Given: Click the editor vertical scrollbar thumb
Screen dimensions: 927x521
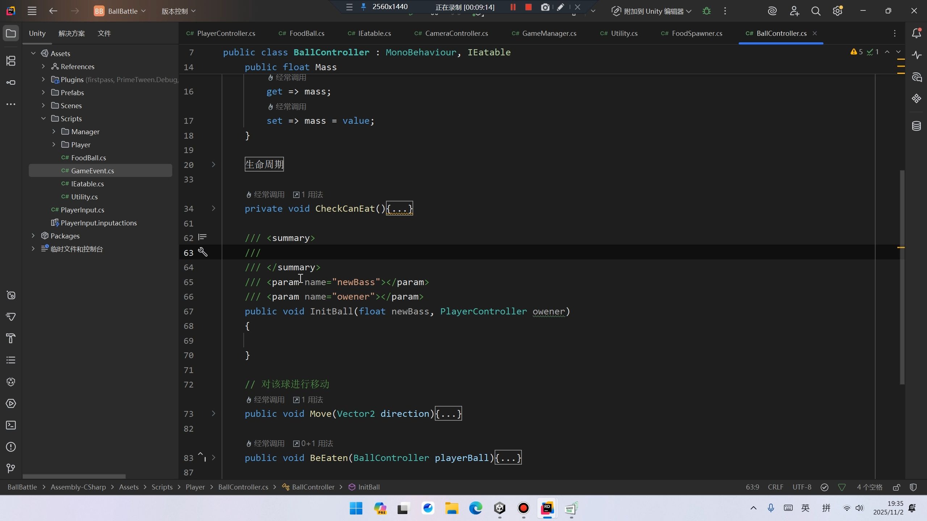Looking at the screenshot, I should point(902,277).
